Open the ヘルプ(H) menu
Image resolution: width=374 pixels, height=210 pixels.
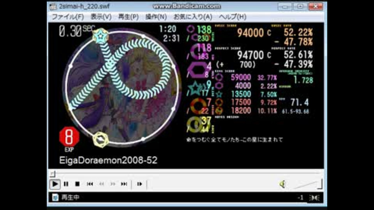click(233, 17)
